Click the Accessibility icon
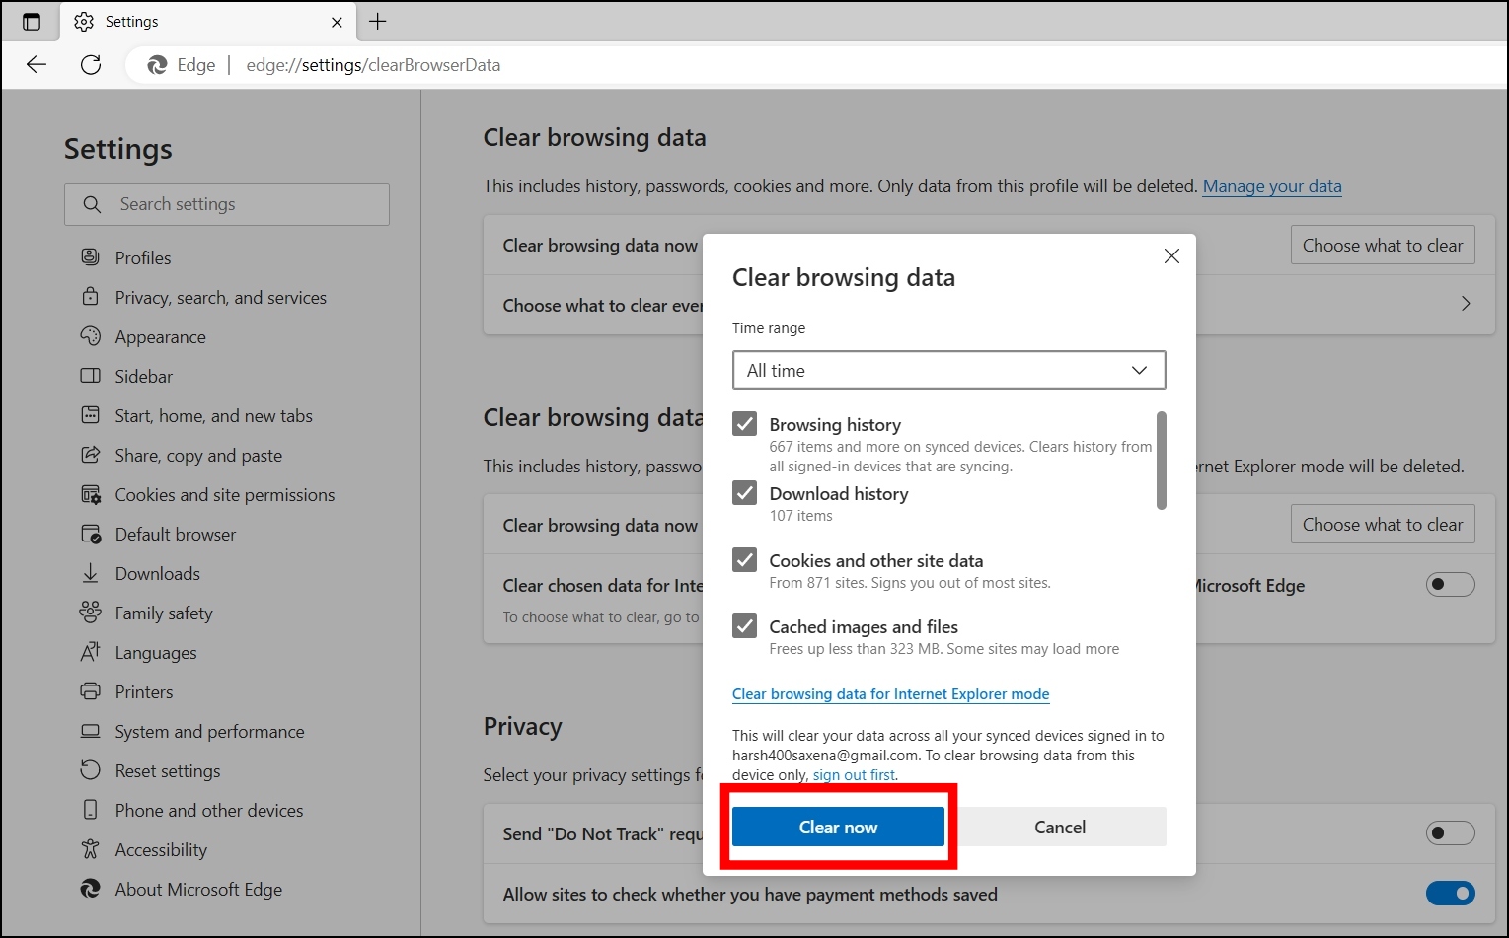Image resolution: width=1509 pixels, height=938 pixels. click(x=90, y=849)
